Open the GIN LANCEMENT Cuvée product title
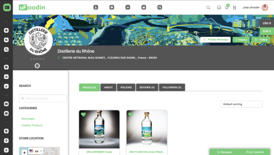 [99, 152]
